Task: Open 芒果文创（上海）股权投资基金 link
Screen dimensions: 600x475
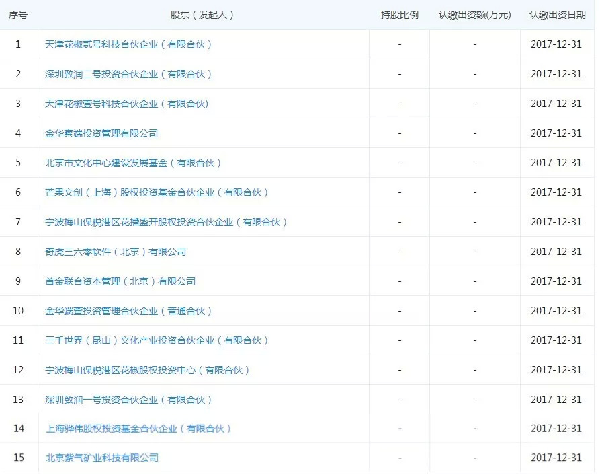Action: coord(157,192)
